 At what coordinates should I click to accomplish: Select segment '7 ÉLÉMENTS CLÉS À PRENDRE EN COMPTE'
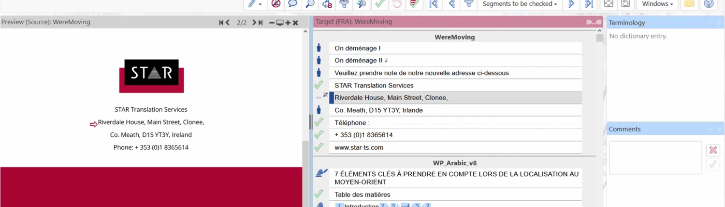coord(455,178)
